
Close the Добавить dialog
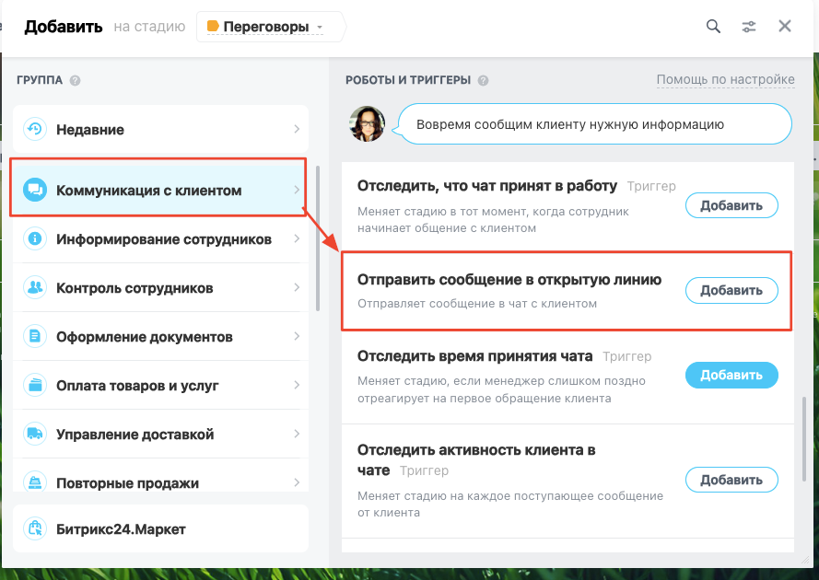tap(785, 26)
